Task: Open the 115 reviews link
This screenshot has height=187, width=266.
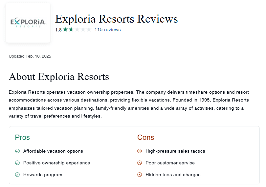Action: pyautogui.click(x=107, y=30)
